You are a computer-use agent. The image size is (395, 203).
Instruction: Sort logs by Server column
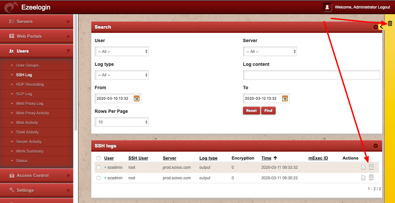(x=169, y=158)
